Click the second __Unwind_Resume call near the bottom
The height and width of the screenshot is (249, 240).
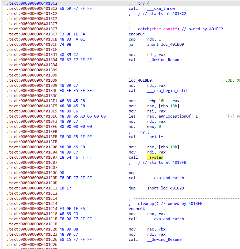(165, 239)
